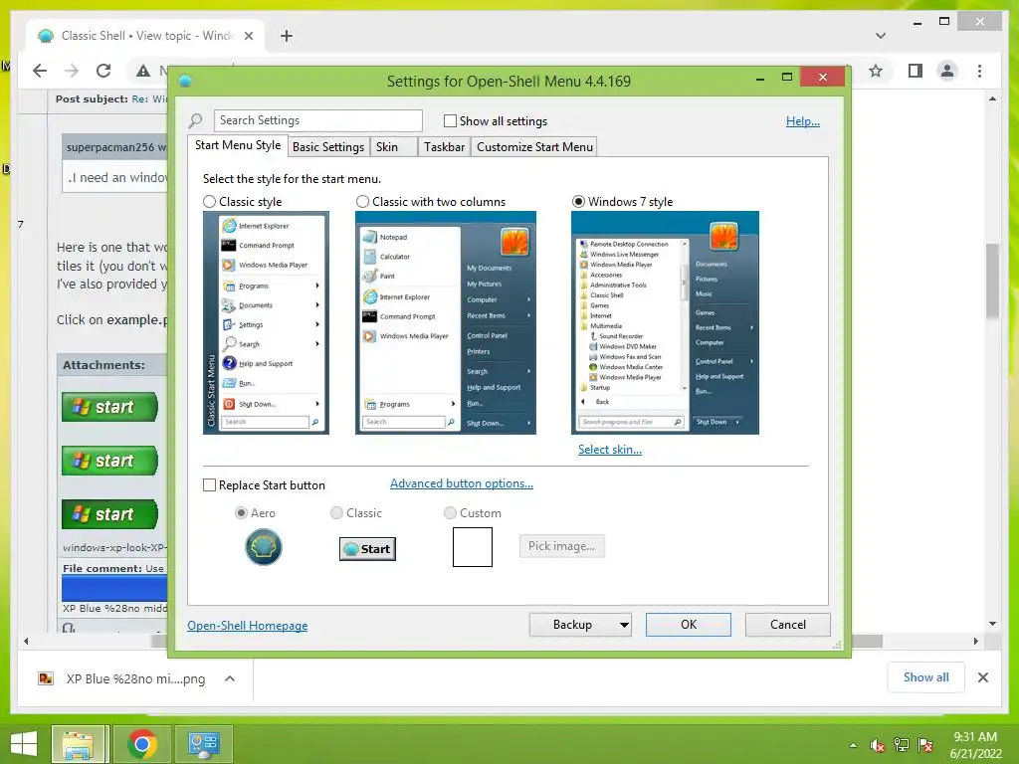Enable the Show all settings checkbox
The height and width of the screenshot is (764, 1019).
coord(450,120)
